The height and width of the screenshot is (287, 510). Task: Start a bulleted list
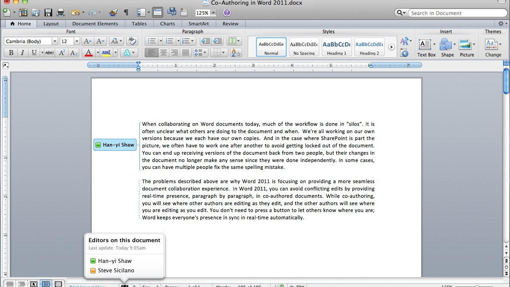point(152,41)
